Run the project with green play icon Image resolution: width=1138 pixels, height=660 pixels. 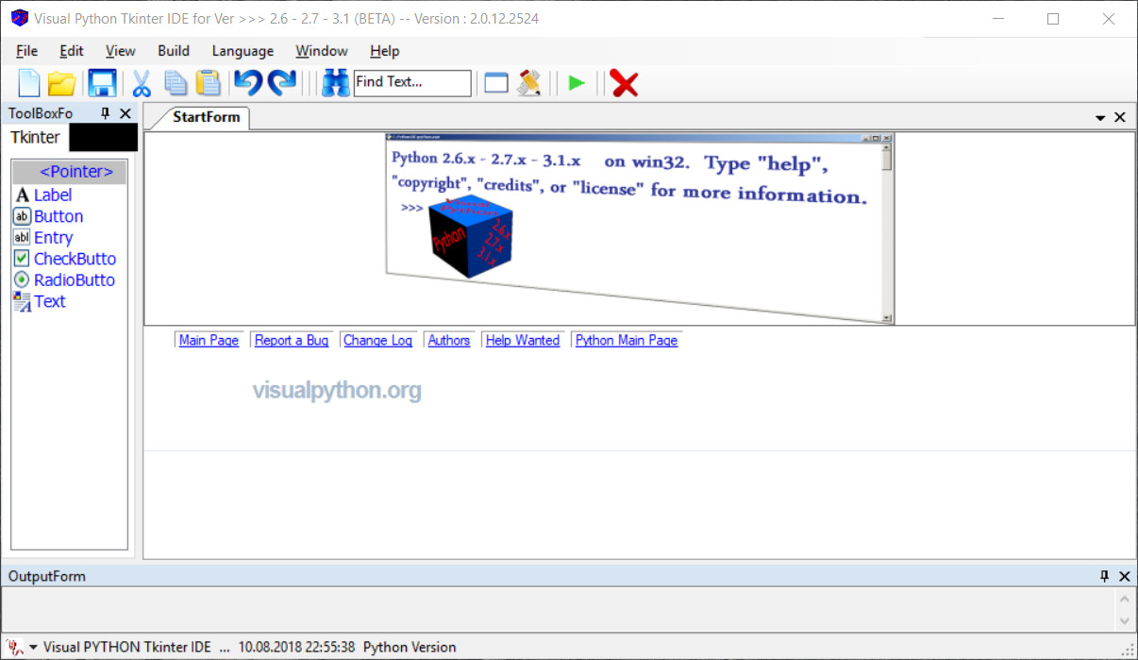point(577,83)
